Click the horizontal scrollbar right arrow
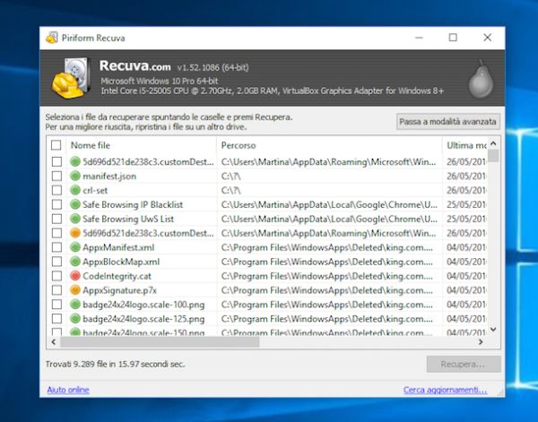Screen dimensions: 538x422 482,341
